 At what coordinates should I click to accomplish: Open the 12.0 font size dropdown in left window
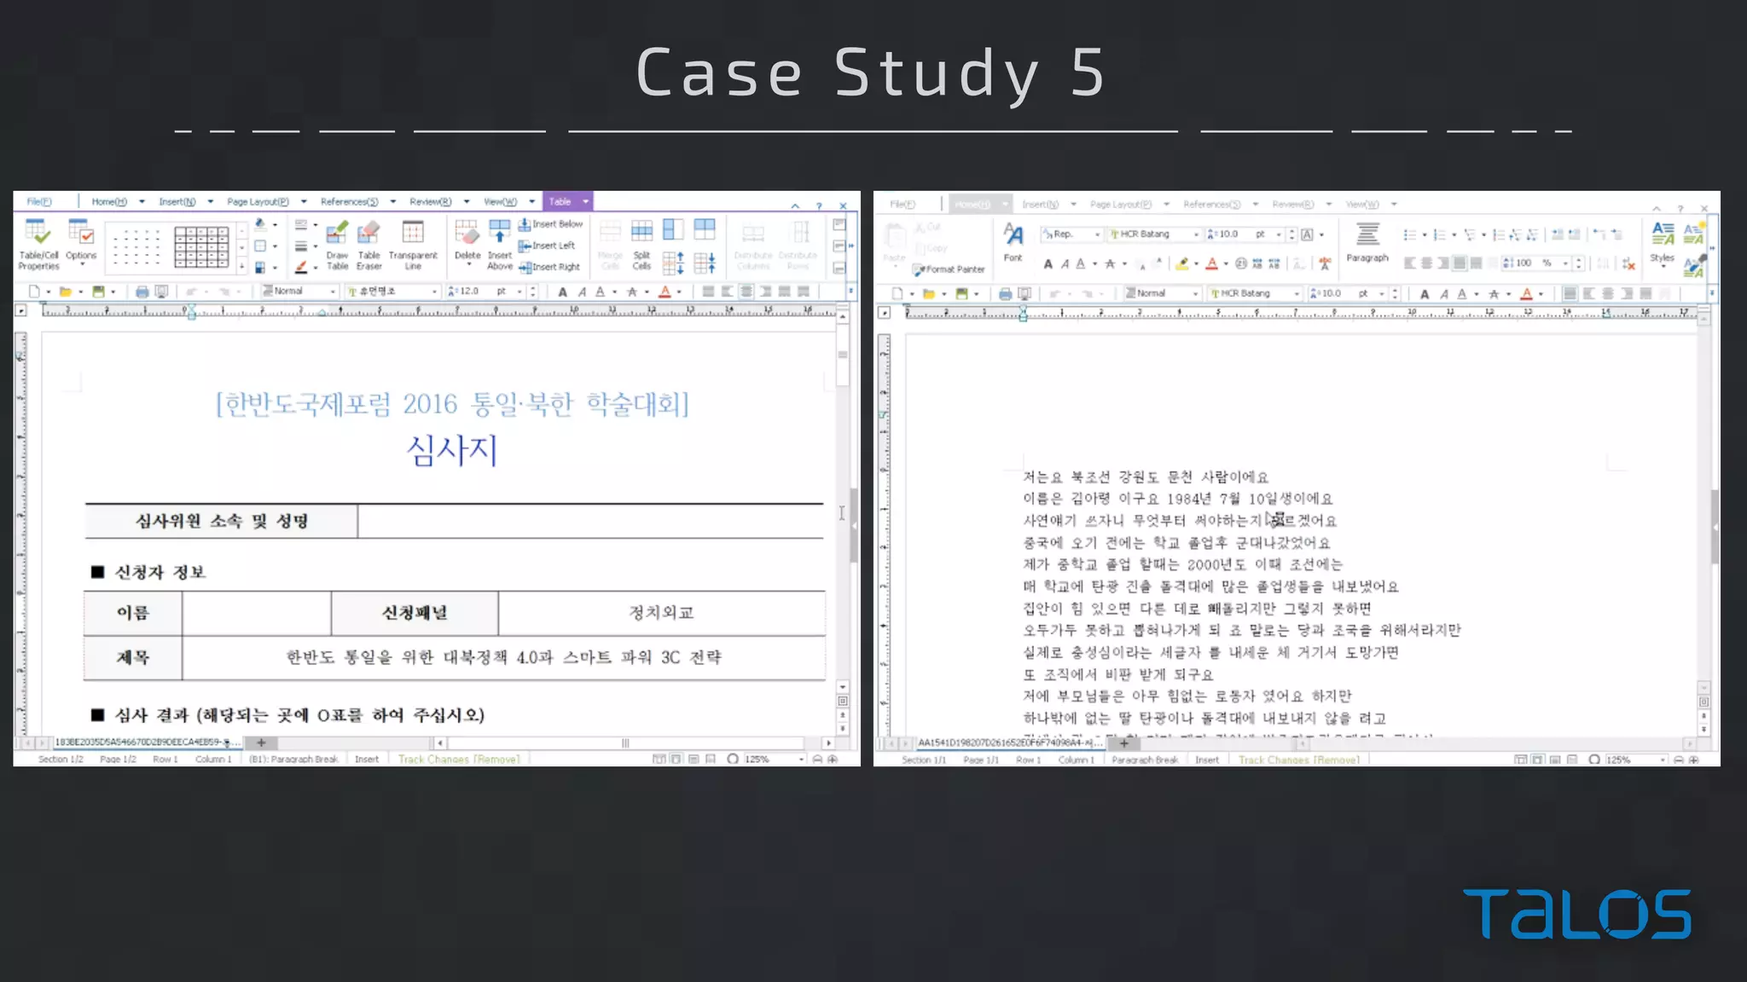tap(485, 292)
